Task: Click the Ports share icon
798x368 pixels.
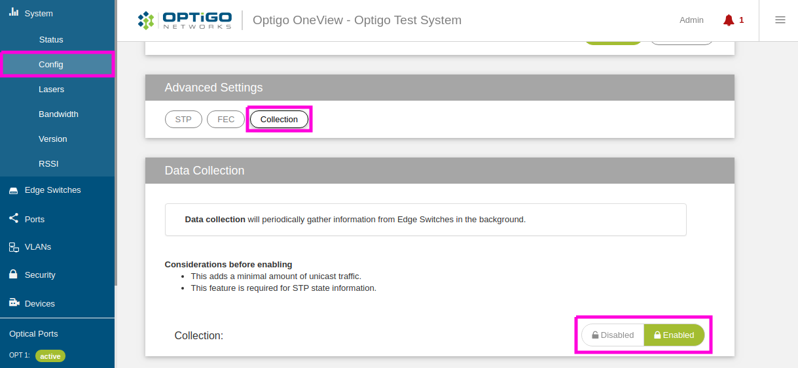Action: click(x=14, y=218)
